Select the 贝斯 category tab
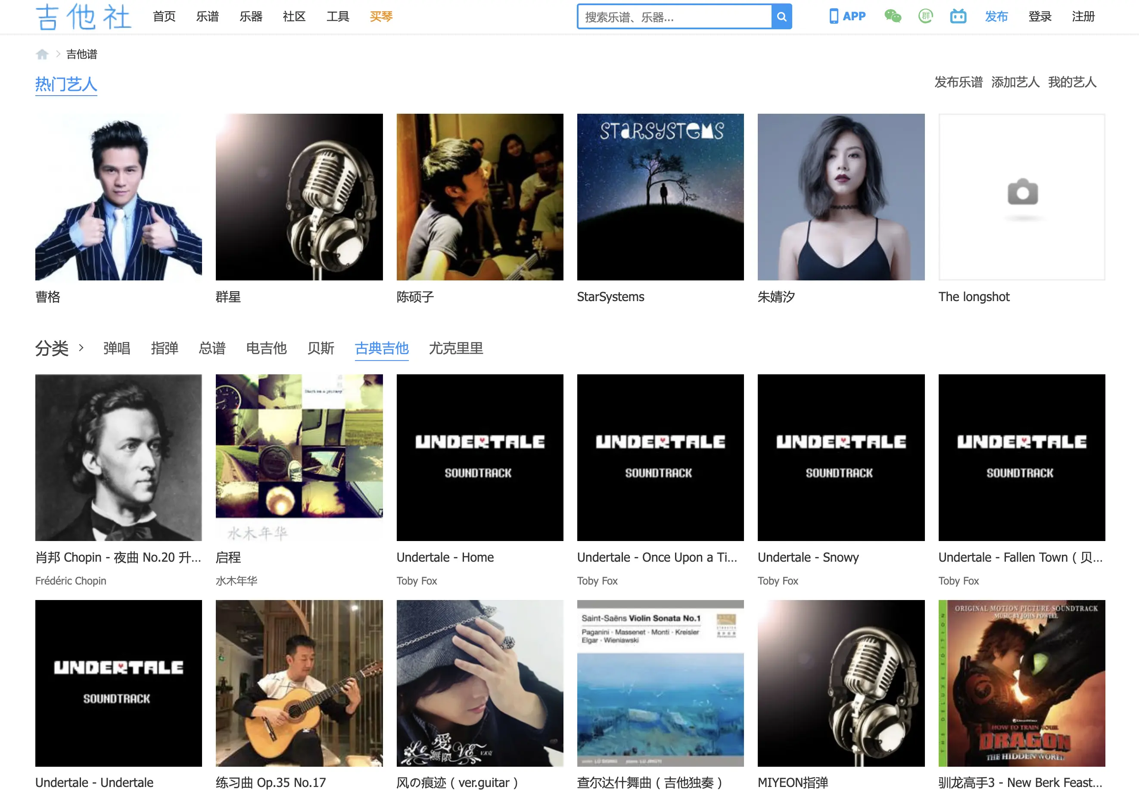The image size is (1139, 790). click(x=321, y=348)
